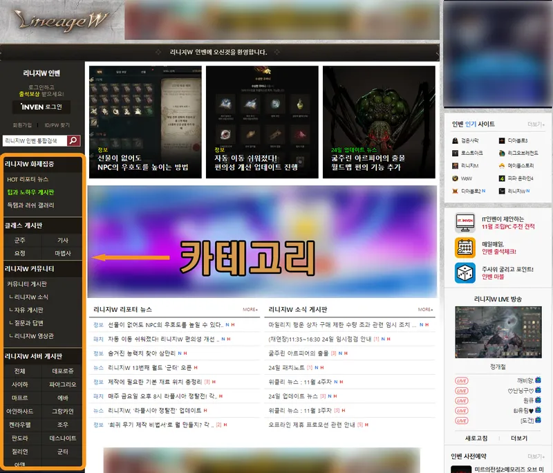The width and height of the screenshot is (553, 473).
Task: Open the 선물이 없어도 NPC 우호도 thumbnail
Action: pyautogui.click(x=145, y=122)
